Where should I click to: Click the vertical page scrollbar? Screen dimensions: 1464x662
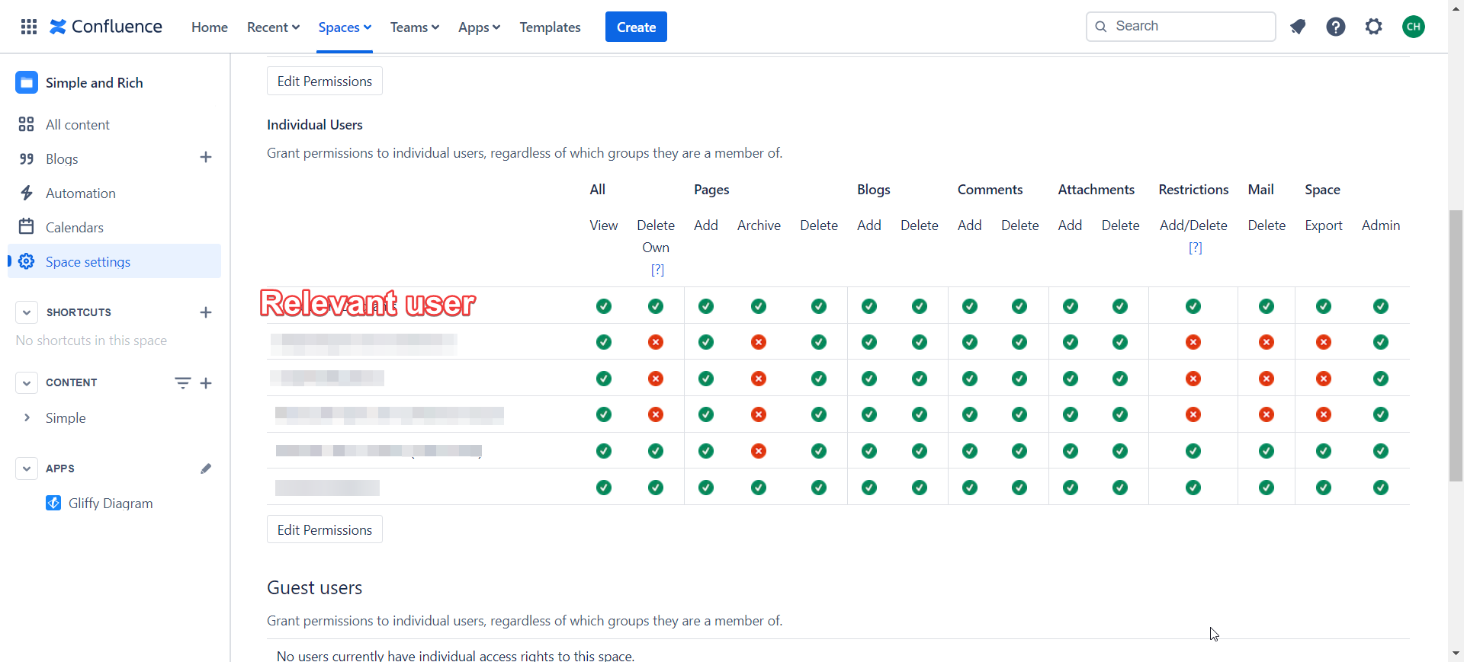1456,345
